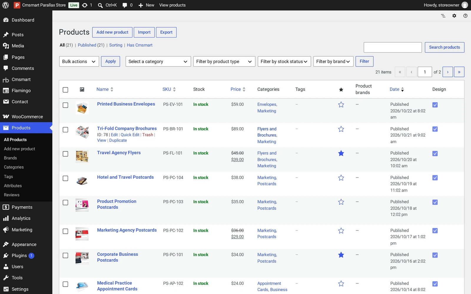
Task: Expand Filter by stock status dropdown
Action: [284, 61]
